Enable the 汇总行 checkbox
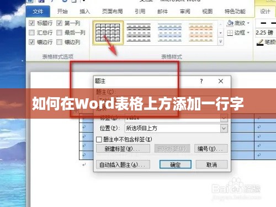Screen dimensions: 276x207 pos(31,33)
